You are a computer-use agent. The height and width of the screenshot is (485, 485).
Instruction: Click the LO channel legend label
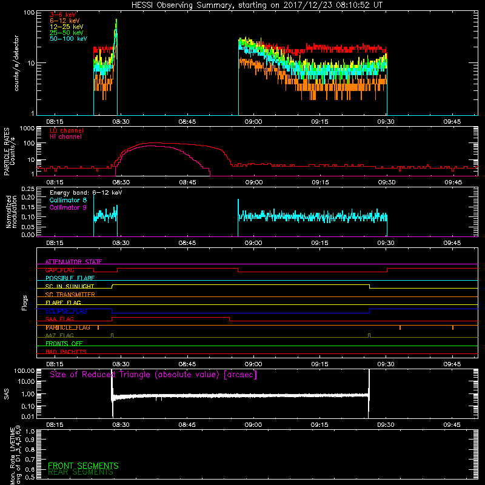[x=67, y=130]
